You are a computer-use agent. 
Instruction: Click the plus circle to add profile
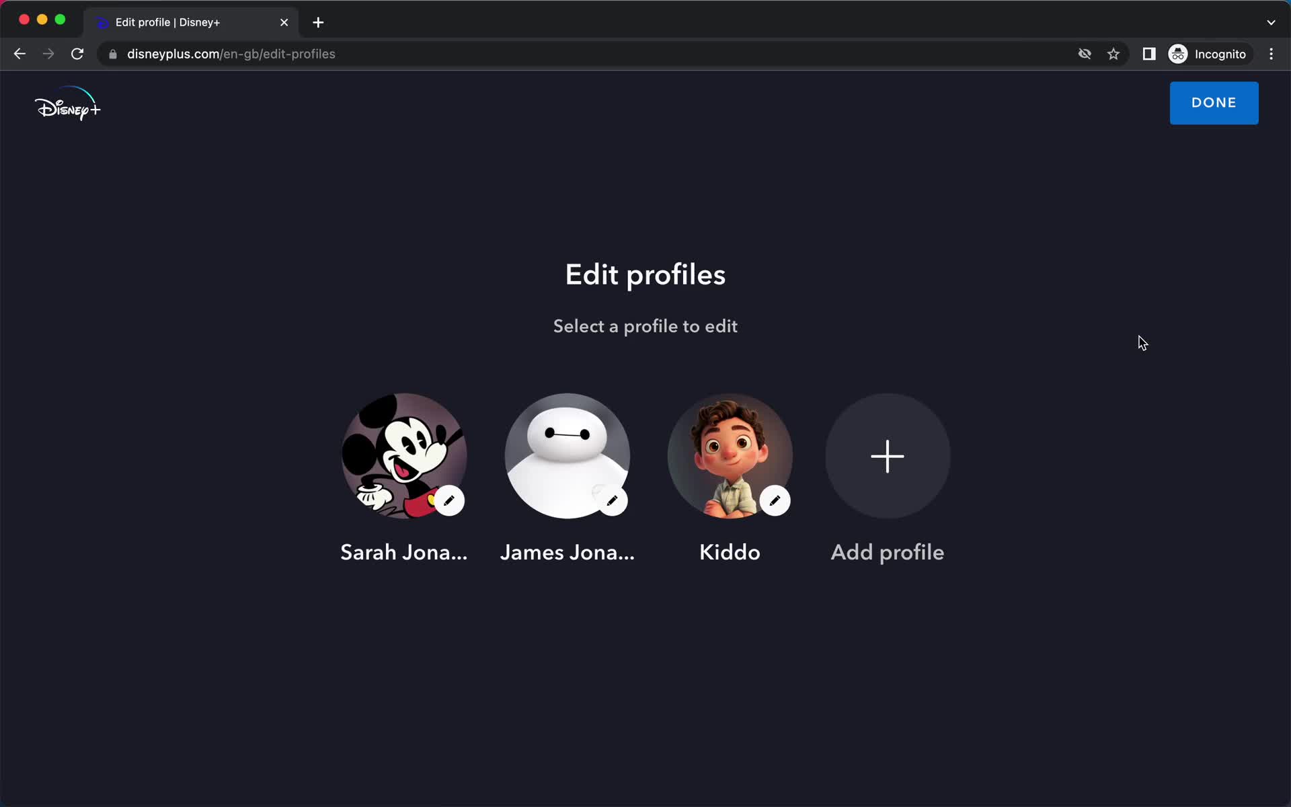888,456
